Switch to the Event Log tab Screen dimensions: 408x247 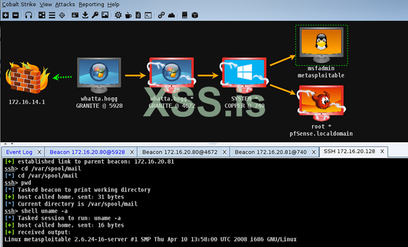coord(19,152)
